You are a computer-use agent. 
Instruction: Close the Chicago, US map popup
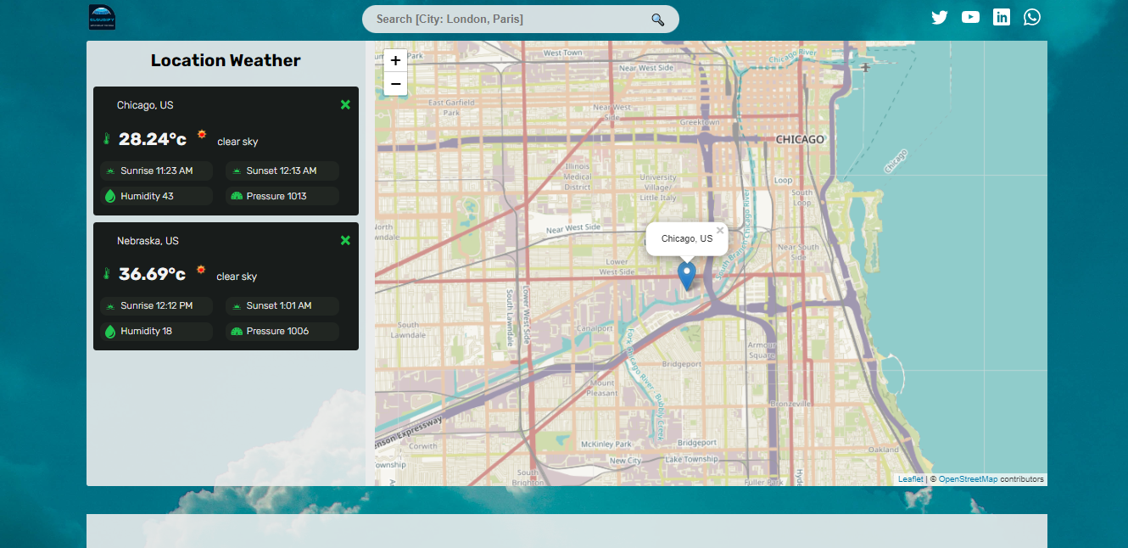720,230
